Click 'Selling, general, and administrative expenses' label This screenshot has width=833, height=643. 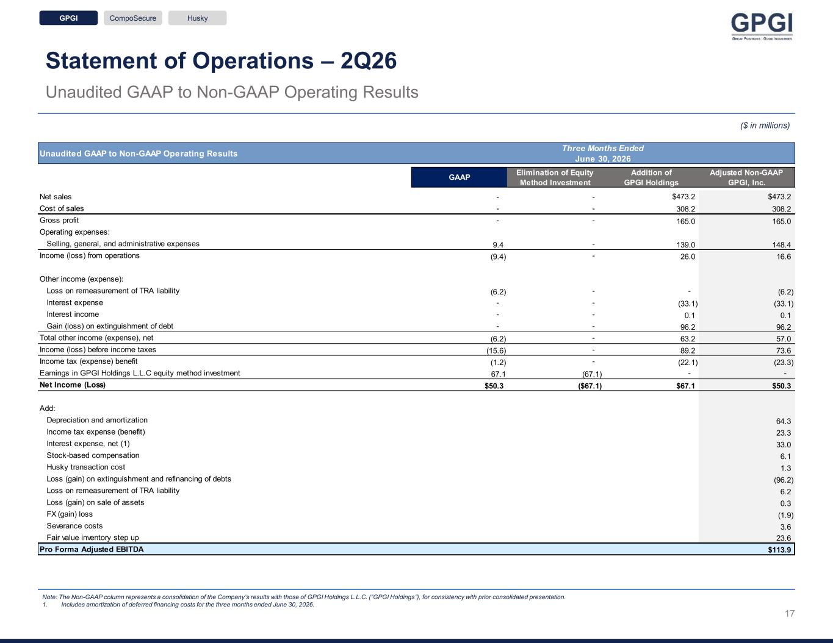[x=123, y=244]
